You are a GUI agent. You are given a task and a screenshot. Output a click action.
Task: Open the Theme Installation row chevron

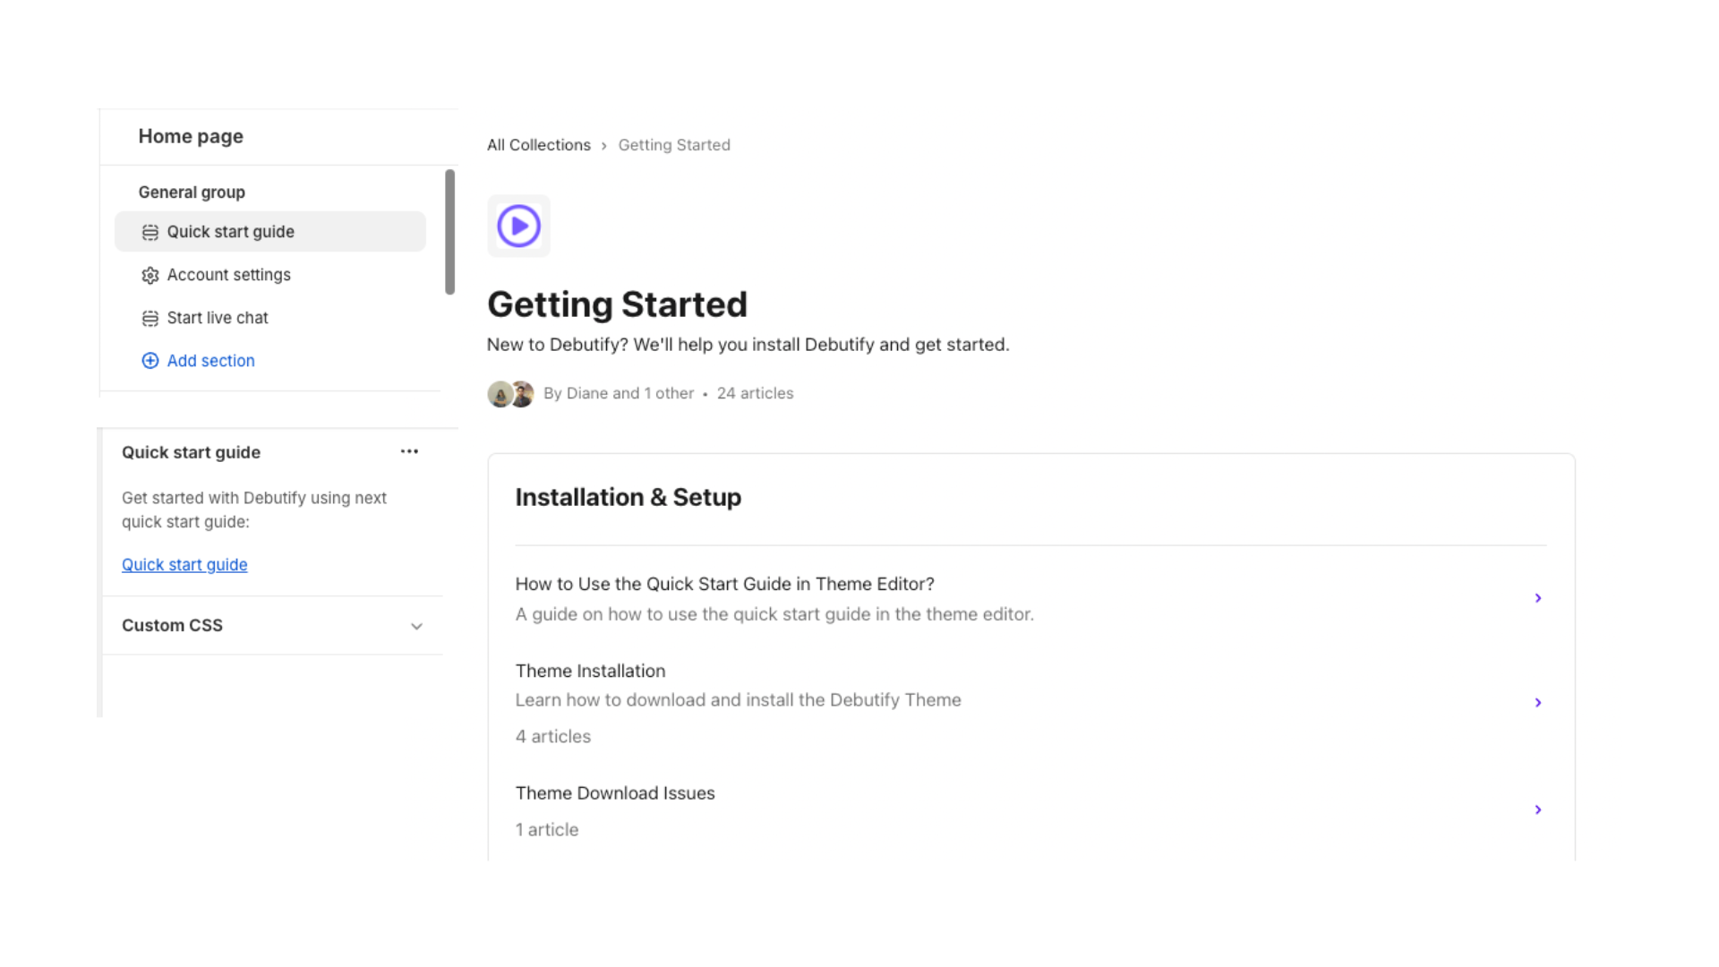[1538, 703]
